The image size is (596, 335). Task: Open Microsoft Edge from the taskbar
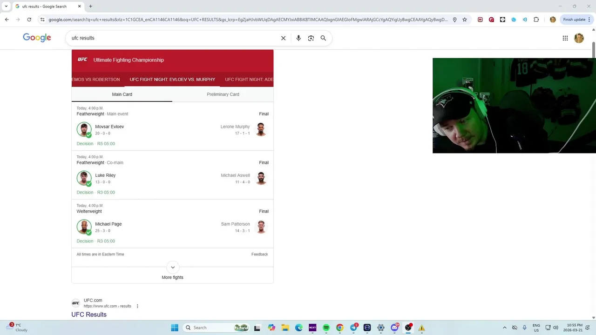coord(298,328)
